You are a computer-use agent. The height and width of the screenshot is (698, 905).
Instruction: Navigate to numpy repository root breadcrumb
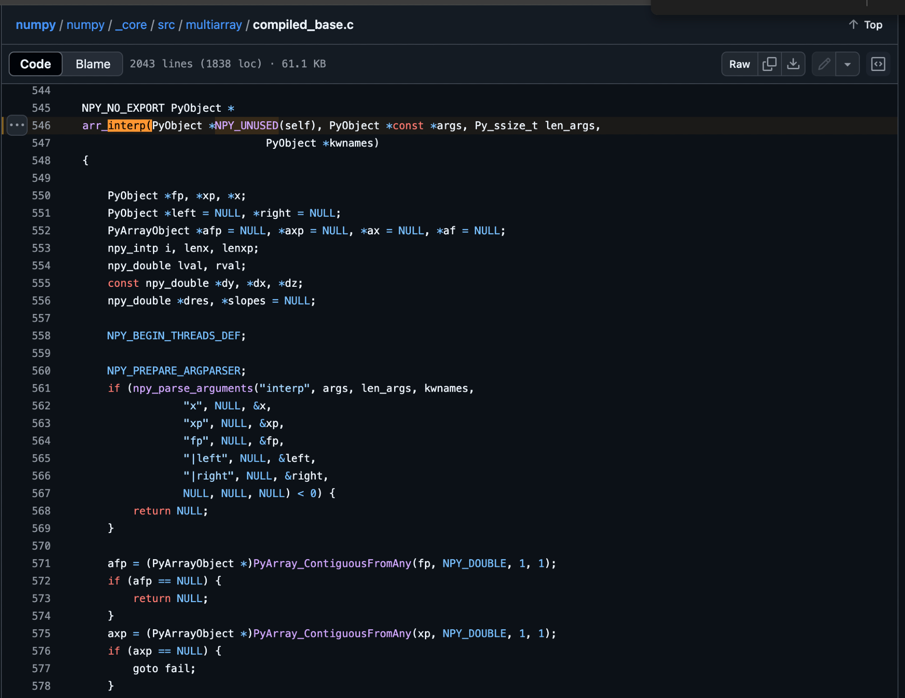[x=36, y=25]
